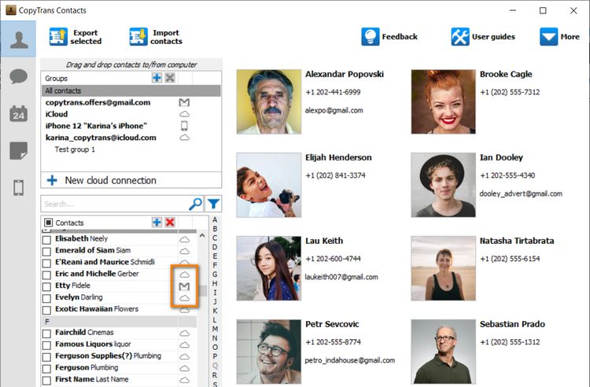Image resolution: width=590 pixels, height=387 pixels.
Task: Click the Export selected button
Action: (x=76, y=37)
